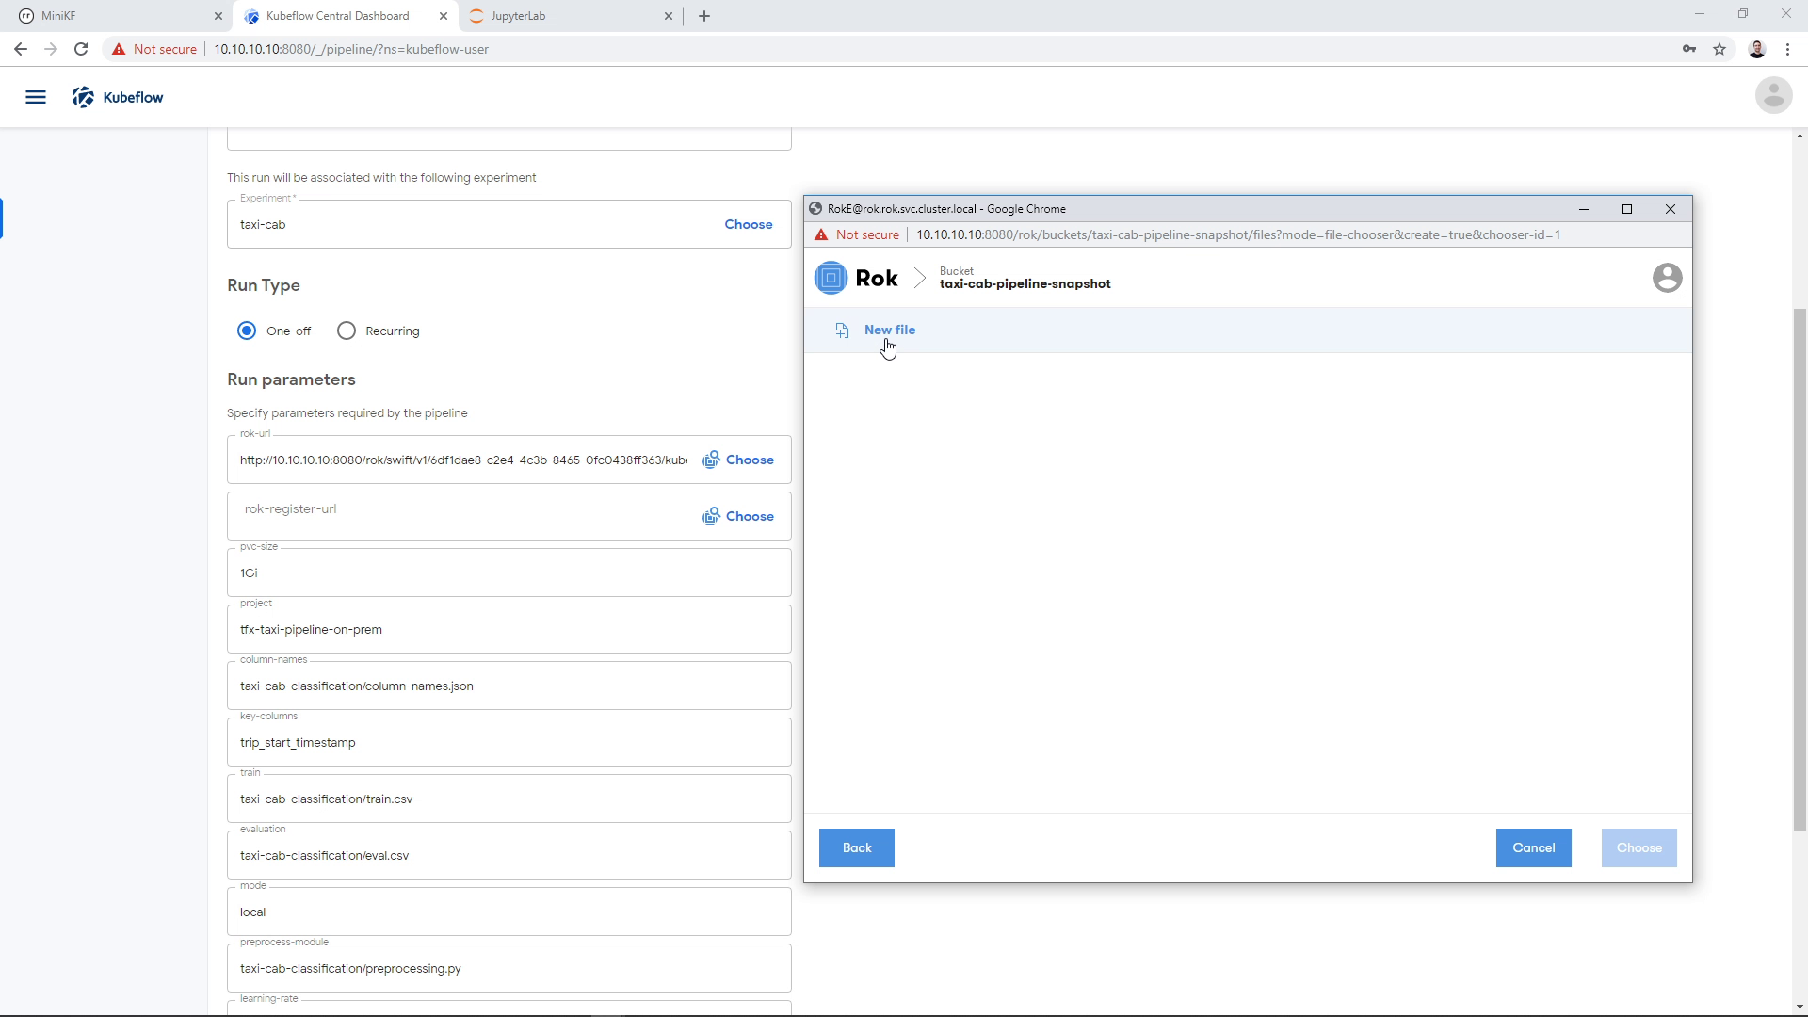Maximize the Rok popup window

click(x=1626, y=209)
